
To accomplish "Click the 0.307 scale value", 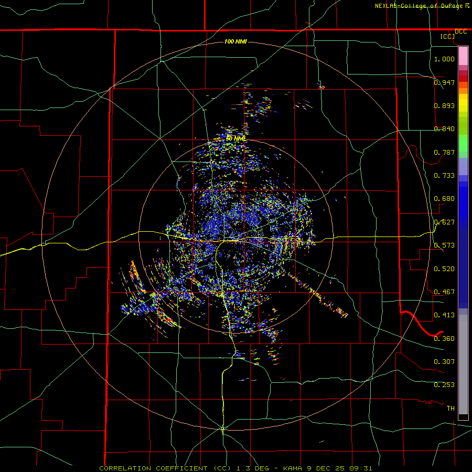I will (x=444, y=362).
